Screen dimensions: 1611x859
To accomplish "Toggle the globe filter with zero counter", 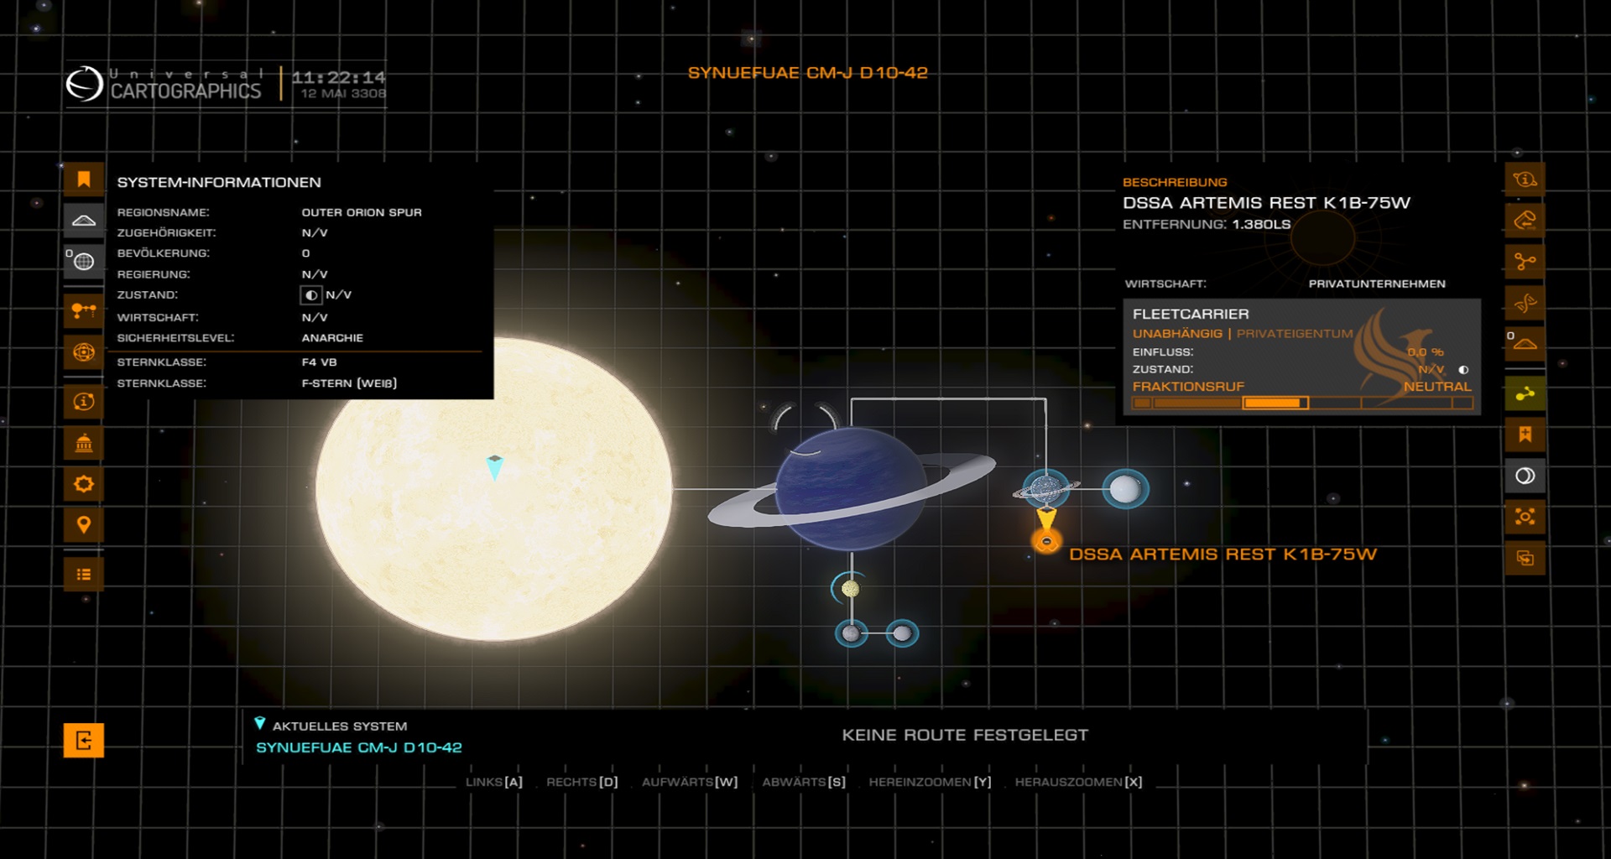I will (84, 262).
